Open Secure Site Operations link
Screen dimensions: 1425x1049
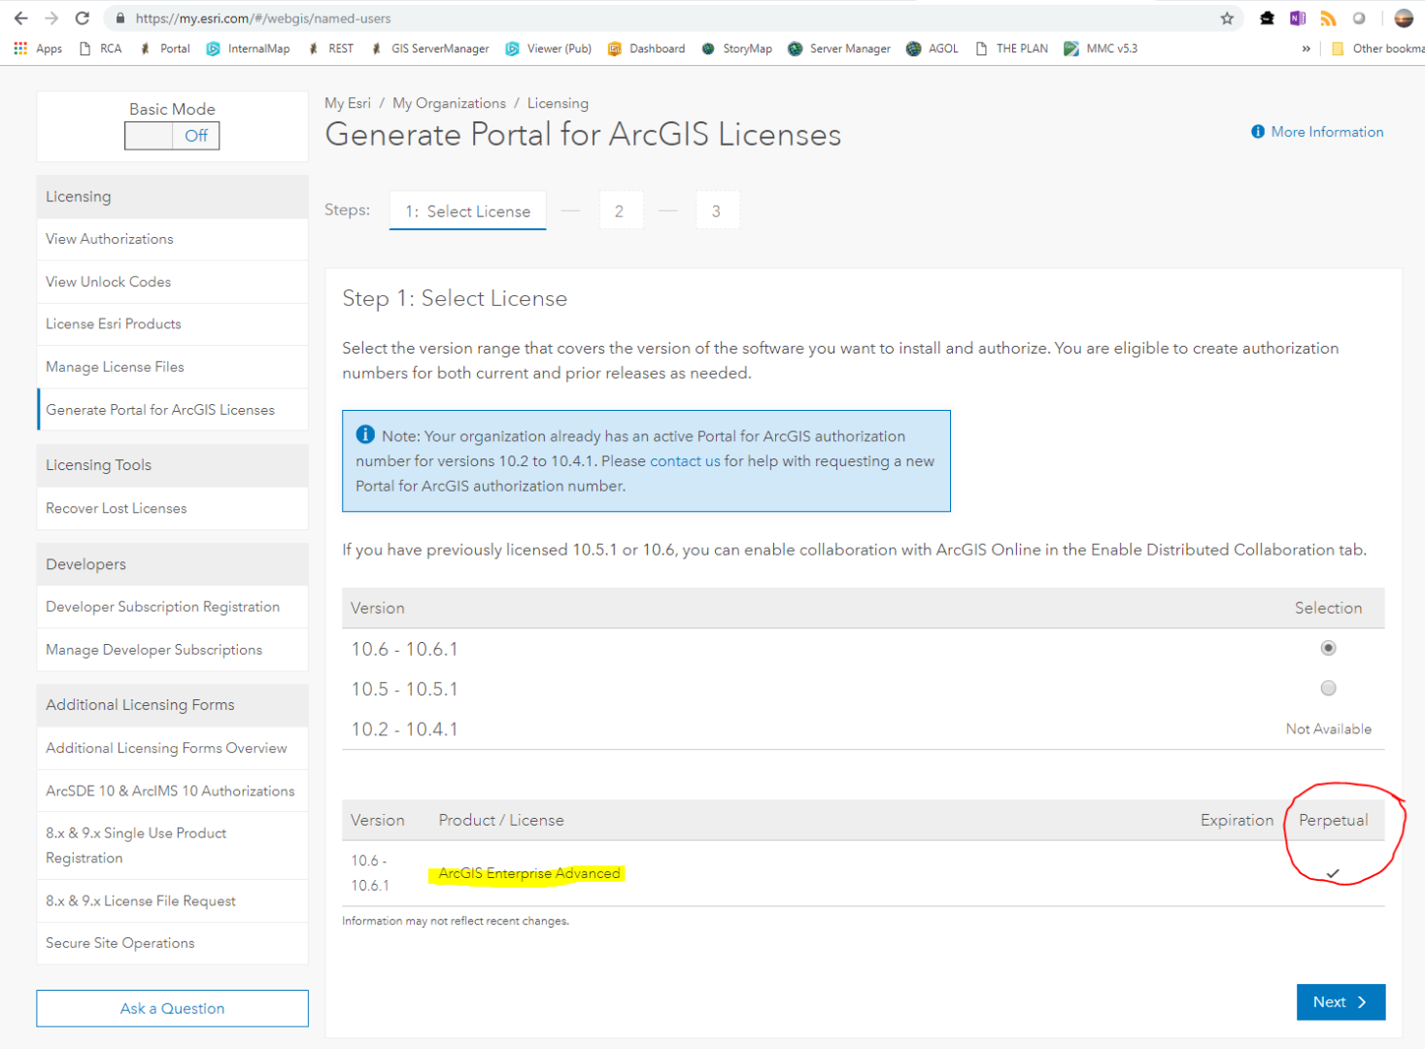click(172, 943)
